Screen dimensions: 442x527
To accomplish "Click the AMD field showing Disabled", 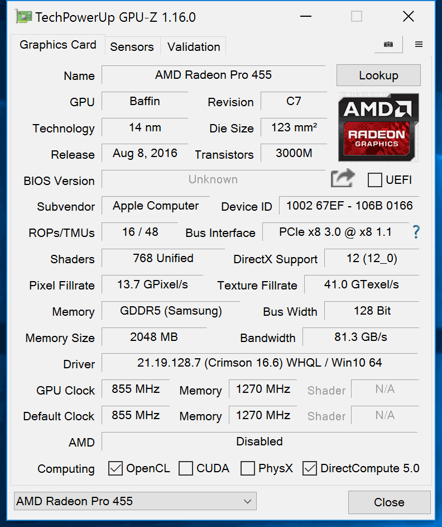I will (x=260, y=441).
